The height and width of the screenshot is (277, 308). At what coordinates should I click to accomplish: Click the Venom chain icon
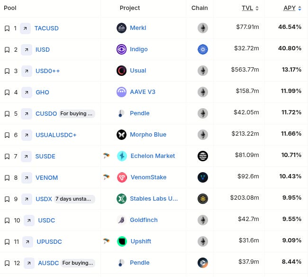[x=203, y=177]
